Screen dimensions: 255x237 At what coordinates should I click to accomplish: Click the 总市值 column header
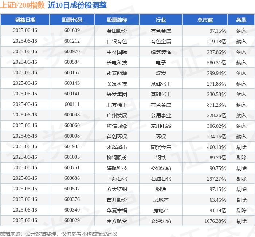coord(205,20)
